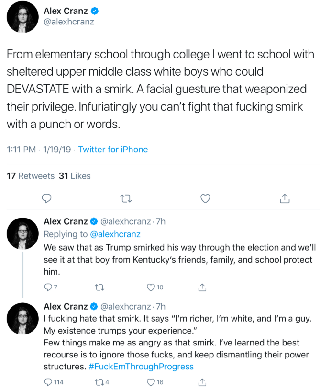View the 17 Retweets list
This screenshot has width=320, height=391.
(x=31, y=176)
